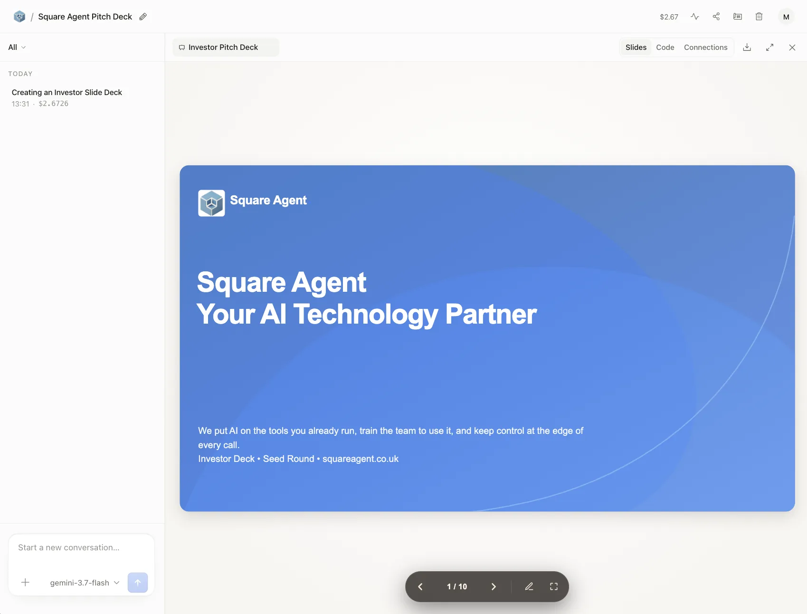Image resolution: width=807 pixels, height=614 pixels.
Task: Open the M user avatar menu
Action: (786, 17)
